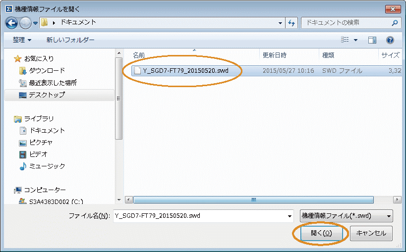Click horizontal scrollbar left arrow
406x252 pixels.
click(x=129, y=200)
